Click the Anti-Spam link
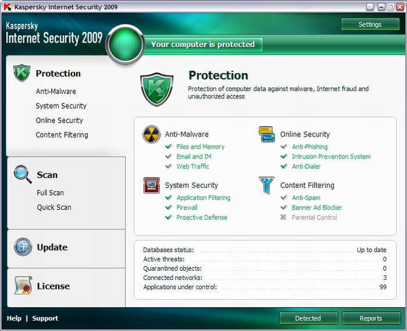Viewport: 407px width, 331px height. 306,198
